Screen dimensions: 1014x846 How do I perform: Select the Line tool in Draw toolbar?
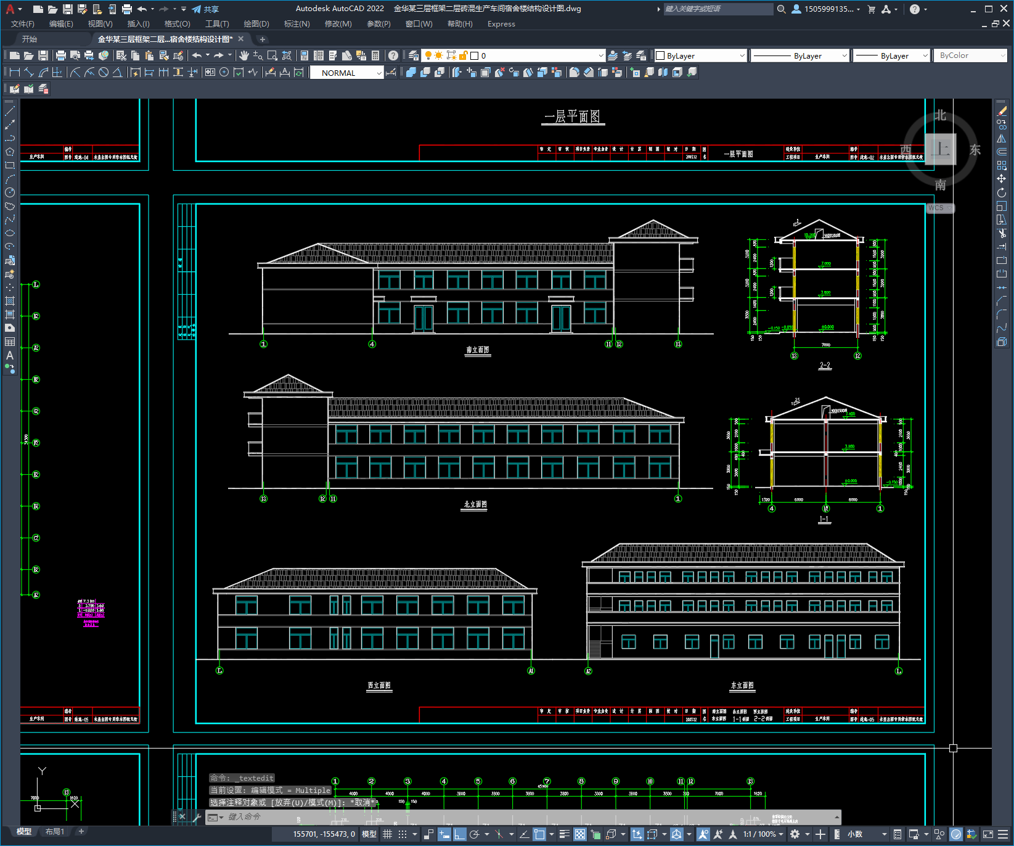pos(10,111)
